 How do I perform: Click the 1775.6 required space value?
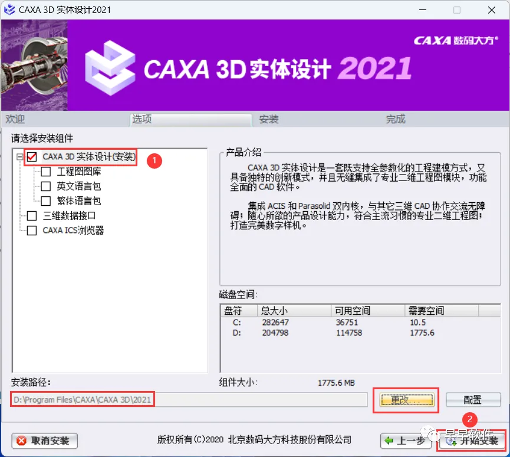(422, 333)
